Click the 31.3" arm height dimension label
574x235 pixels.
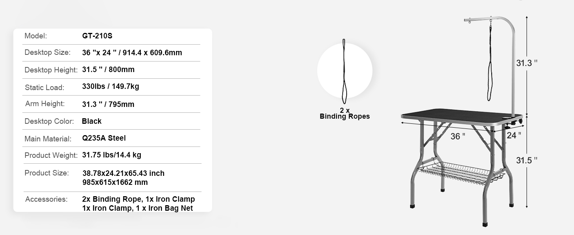[x=527, y=63]
